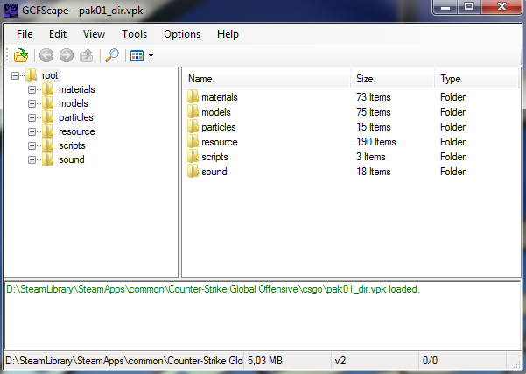Open the Tools menu
The image size is (526, 374).
tap(134, 34)
